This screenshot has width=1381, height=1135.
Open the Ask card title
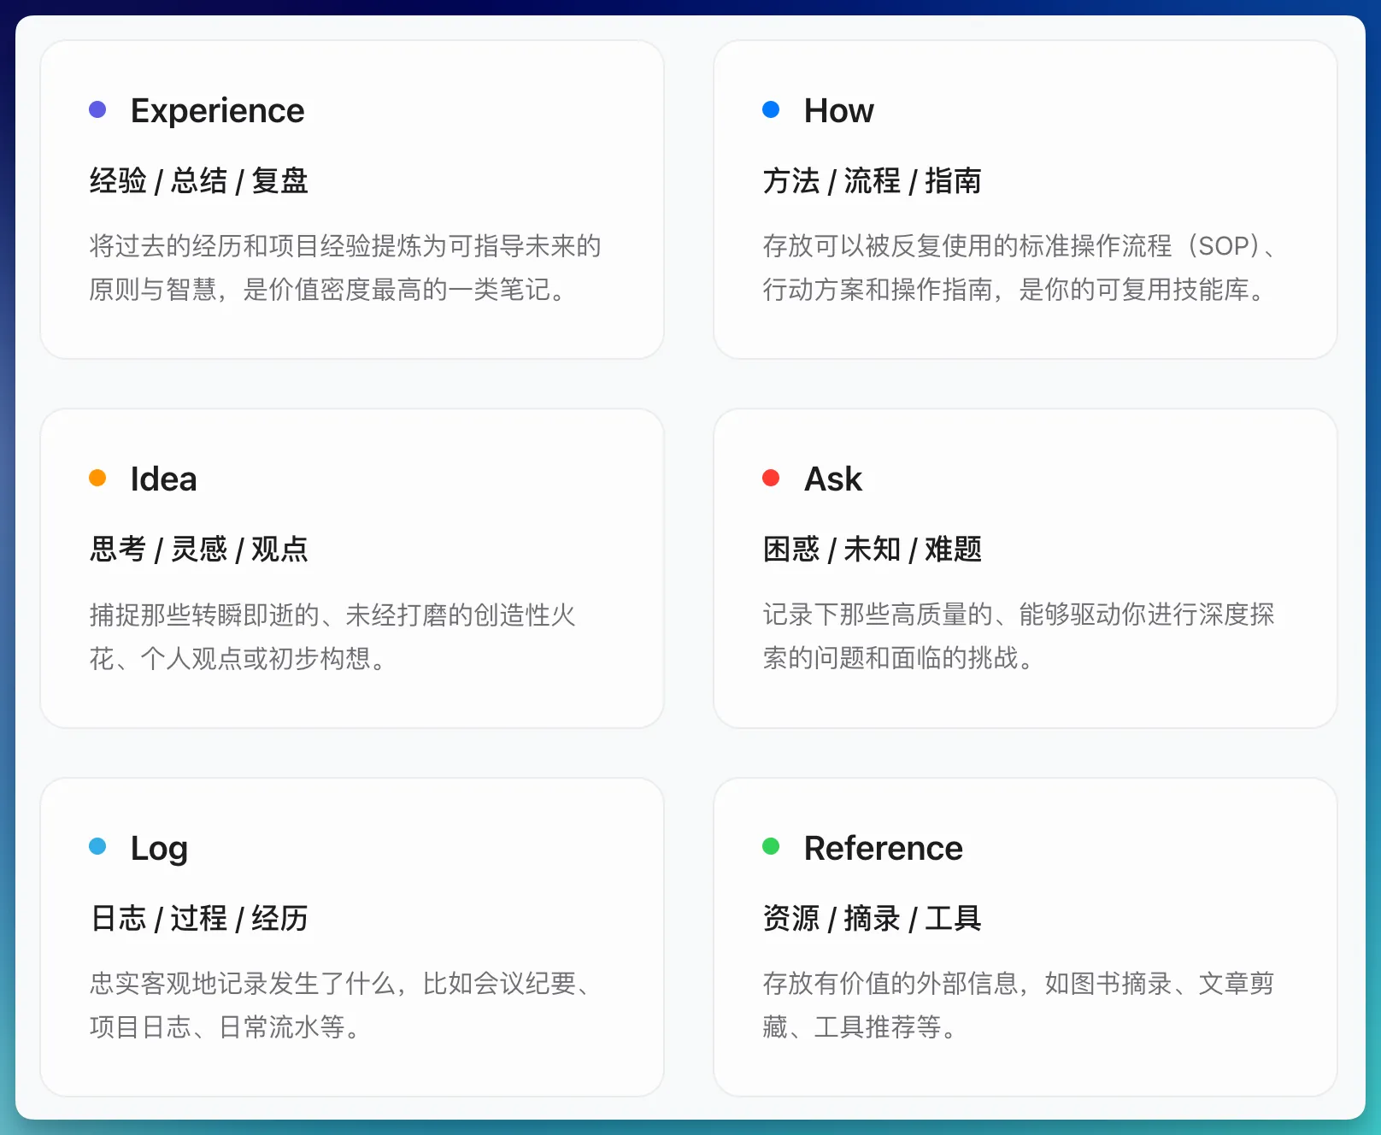click(x=832, y=479)
